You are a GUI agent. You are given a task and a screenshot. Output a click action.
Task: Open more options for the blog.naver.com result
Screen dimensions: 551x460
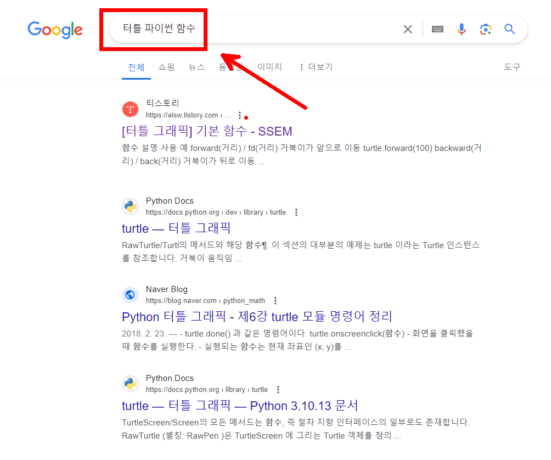pyautogui.click(x=275, y=301)
